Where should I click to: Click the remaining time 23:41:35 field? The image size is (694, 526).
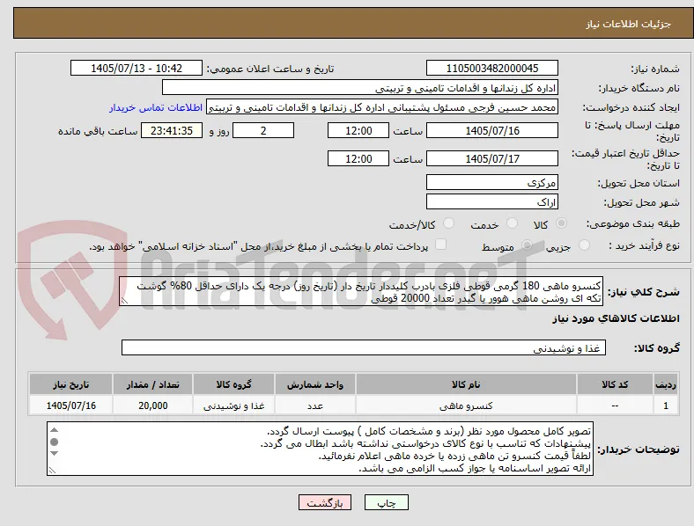tap(172, 130)
